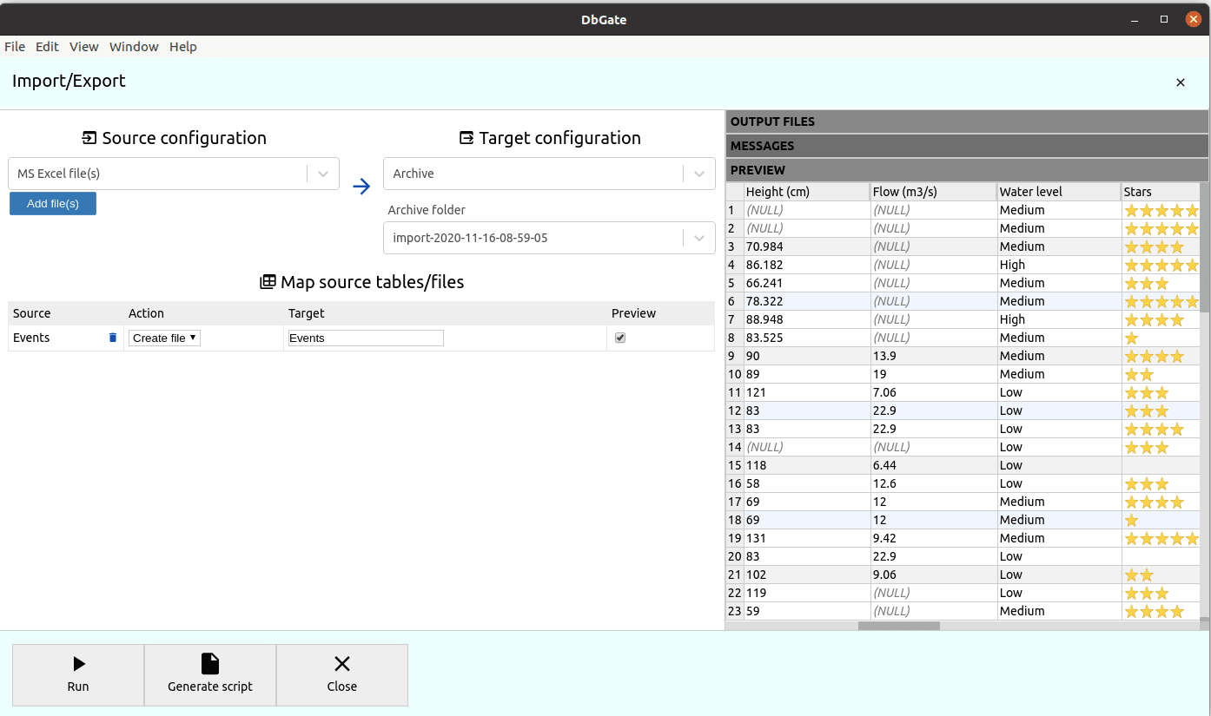Viewport: 1211px width, 716px height.
Task: Click the X icon on the bottom Close button
Action: click(x=341, y=661)
